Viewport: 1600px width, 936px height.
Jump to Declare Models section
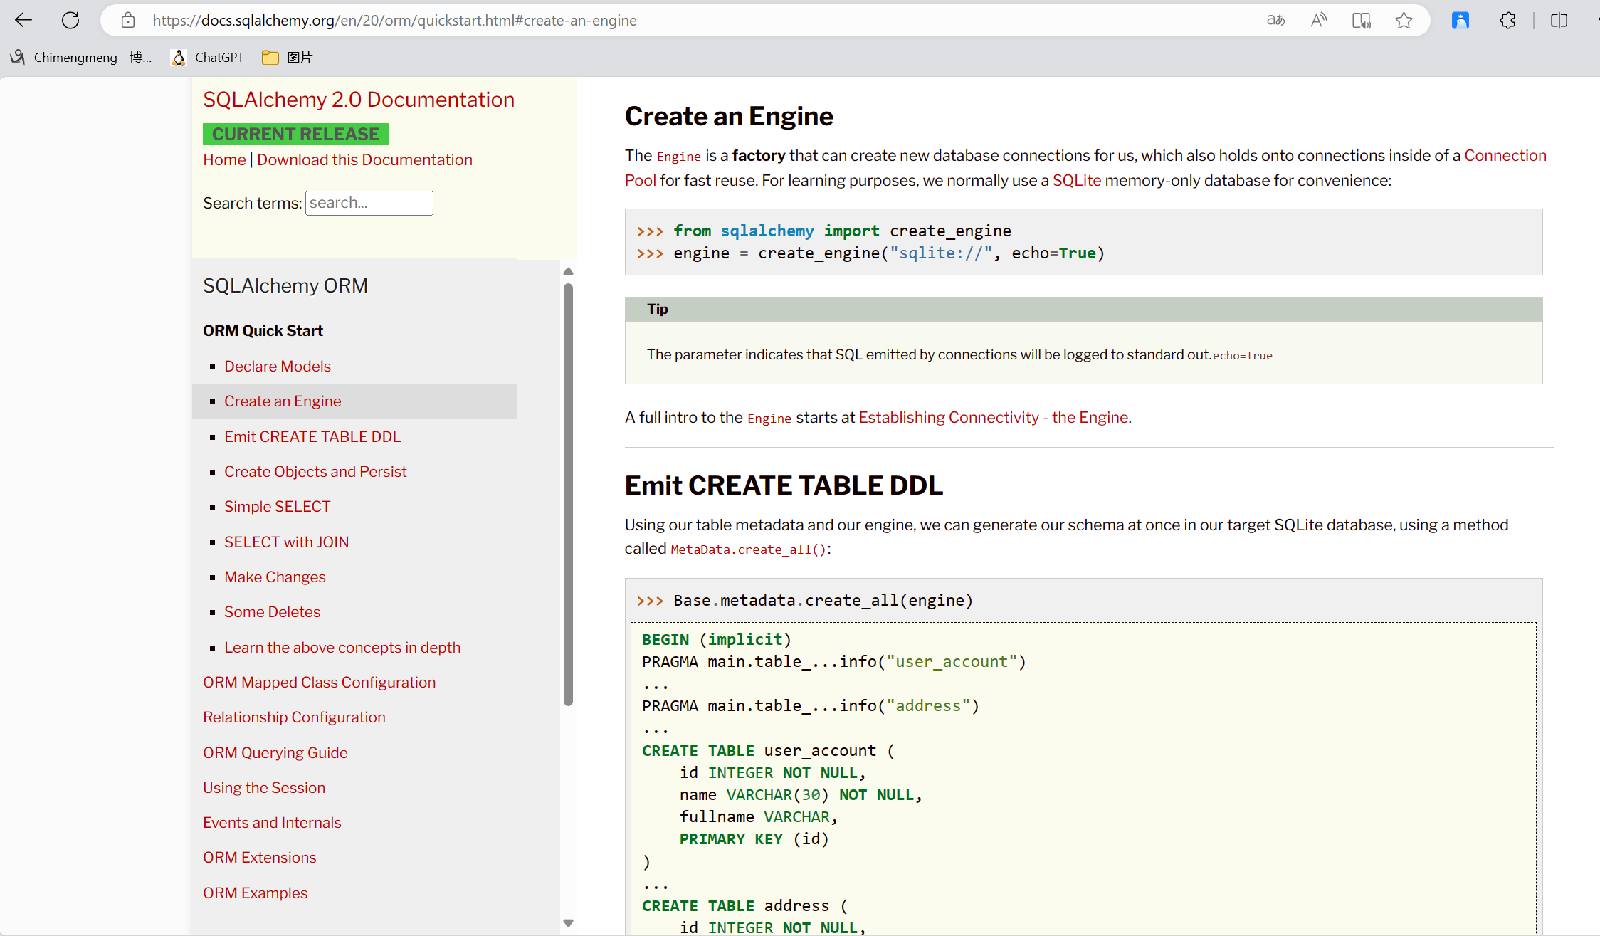278,366
